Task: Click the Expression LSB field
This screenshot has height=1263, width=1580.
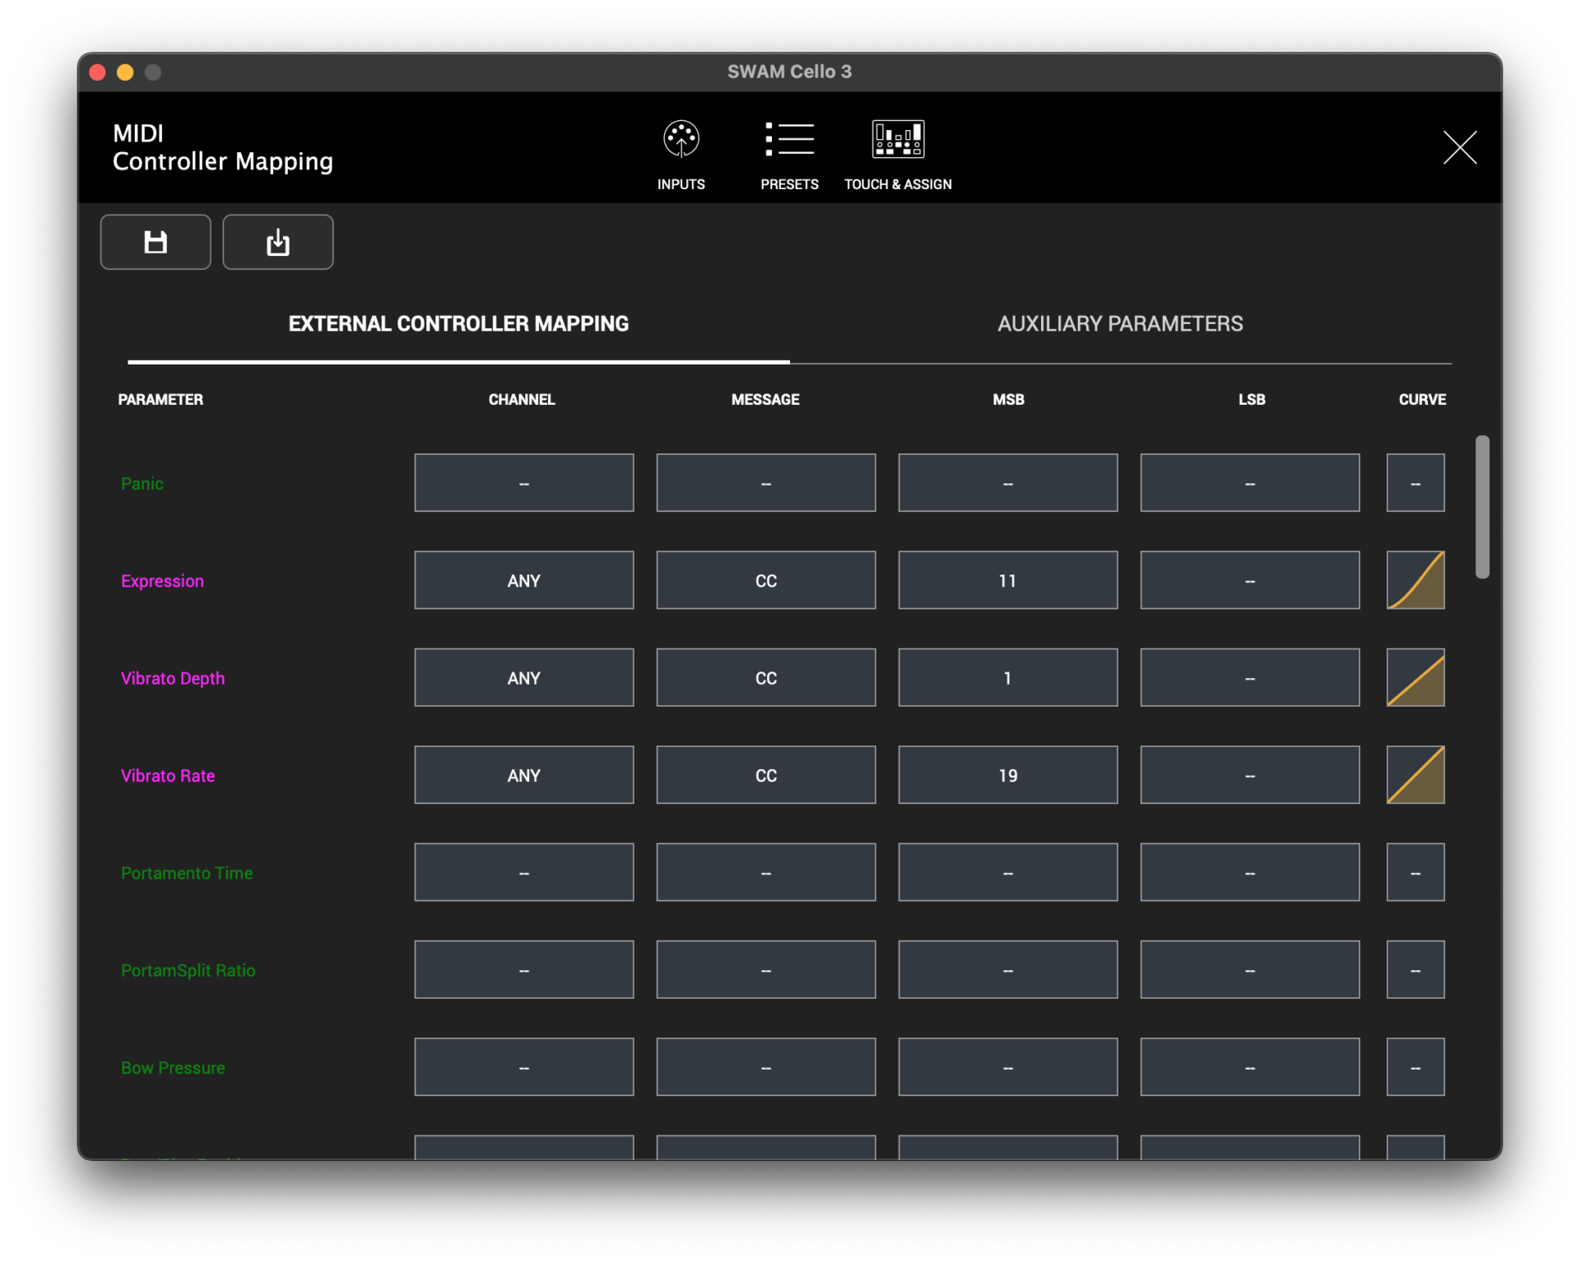Action: [1249, 580]
